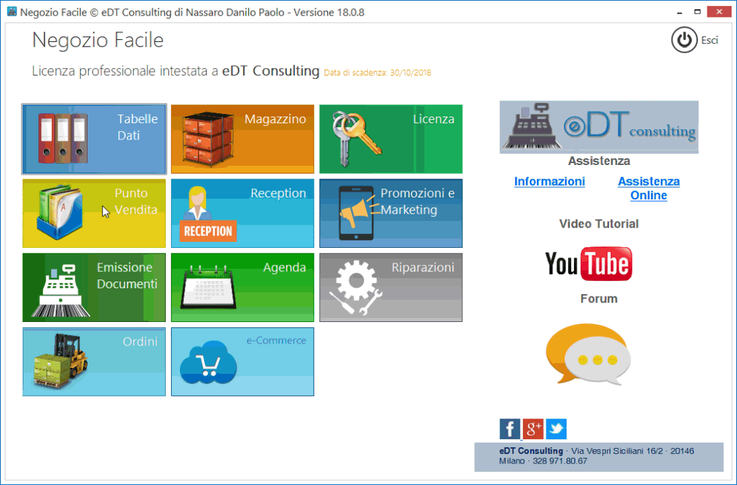
Task: Minimize the Negozio Facile window
Action: click(x=680, y=12)
